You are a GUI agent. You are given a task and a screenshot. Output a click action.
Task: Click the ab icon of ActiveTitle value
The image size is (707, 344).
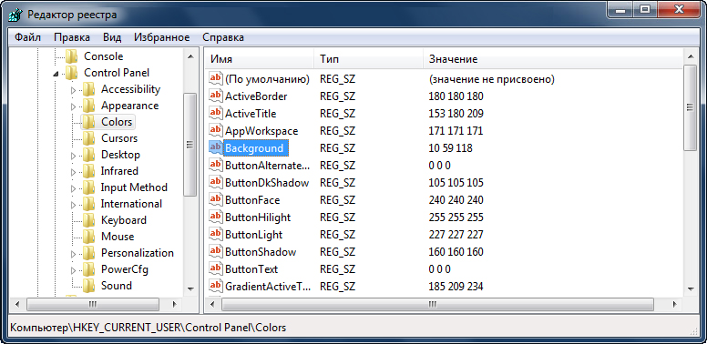click(216, 113)
